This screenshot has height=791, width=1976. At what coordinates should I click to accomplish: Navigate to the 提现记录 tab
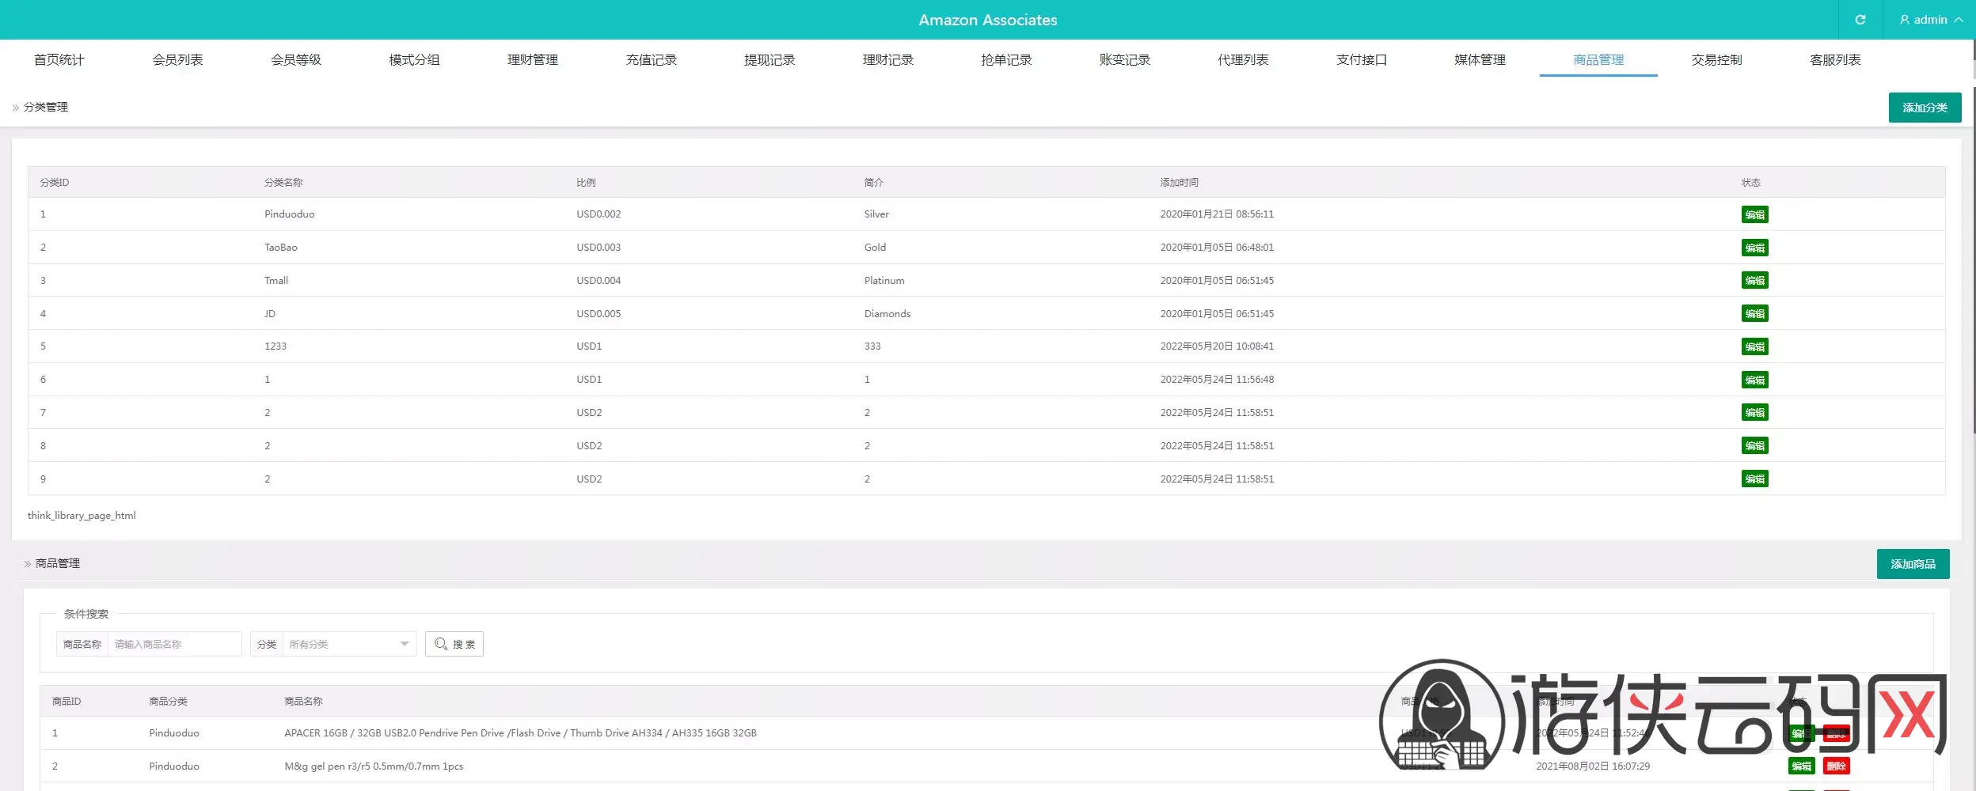[x=769, y=59]
